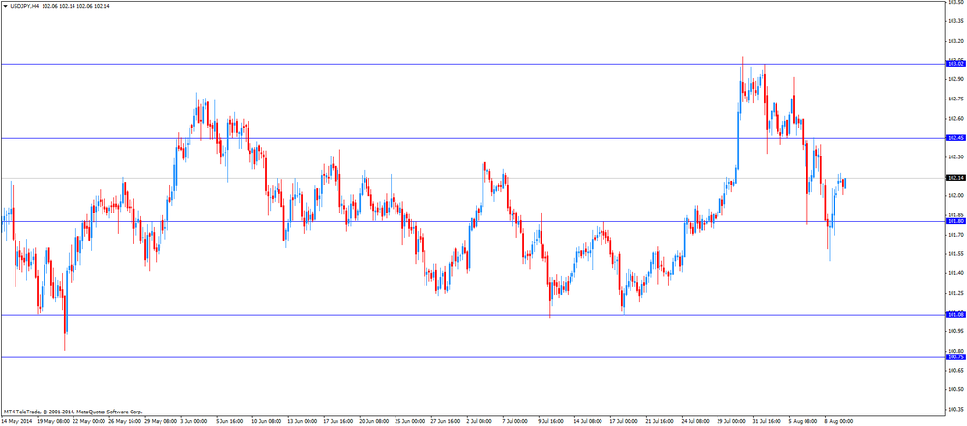Click the 100.35 value on price axis
This screenshot has height=426, width=967.
pos(955,410)
